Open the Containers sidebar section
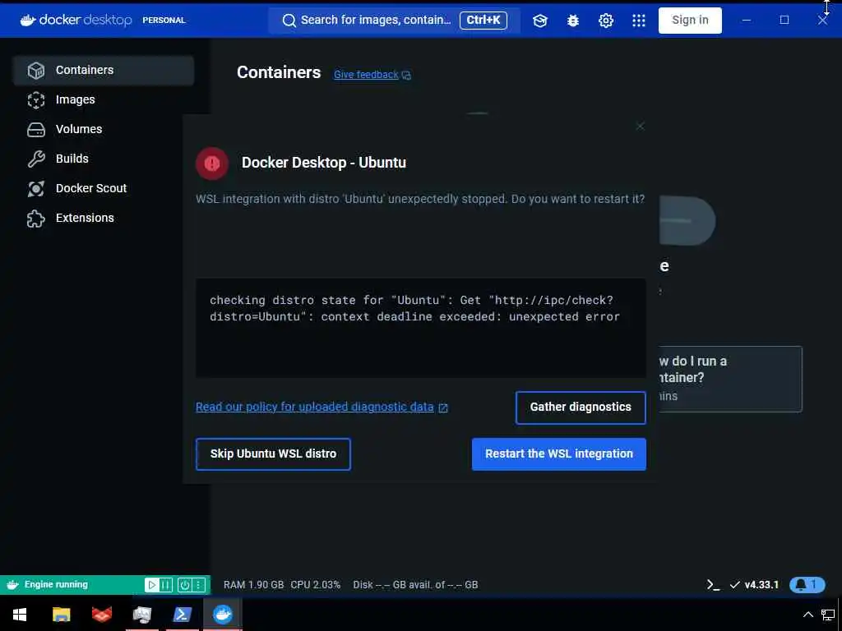The image size is (842, 631). tap(104, 71)
